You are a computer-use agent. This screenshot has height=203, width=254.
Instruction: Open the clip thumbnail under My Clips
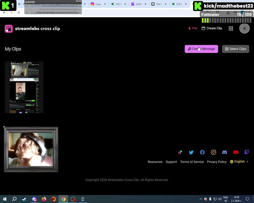coord(24,87)
